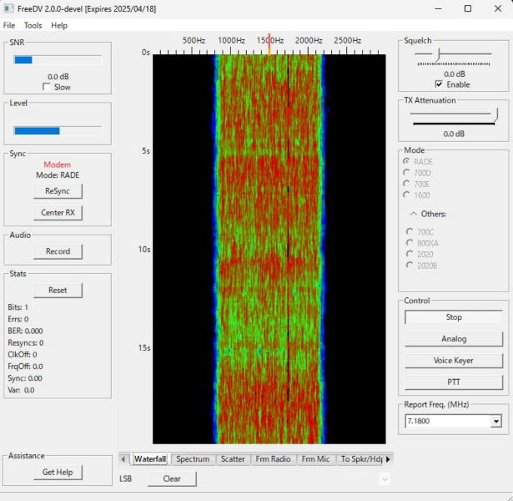513x501 pixels.
Task: Open the Tools menu
Action: (33, 25)
